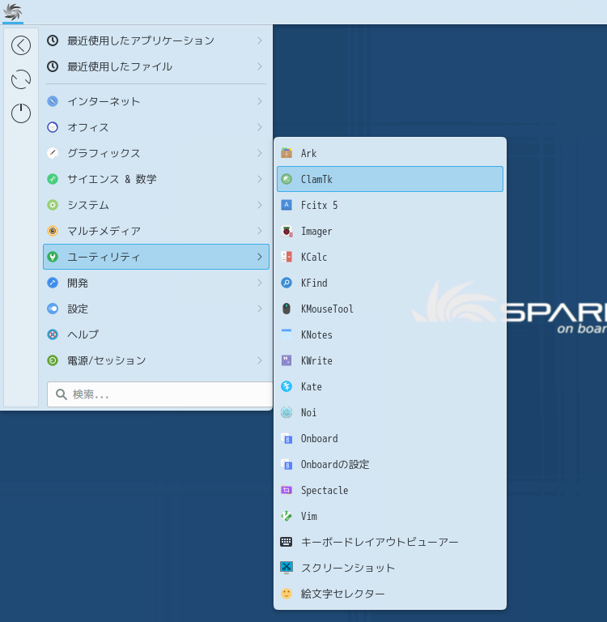The width and height of the screenshot is (607, 622).
Task: Click the Kate editor icon
Action: (287, 386)
